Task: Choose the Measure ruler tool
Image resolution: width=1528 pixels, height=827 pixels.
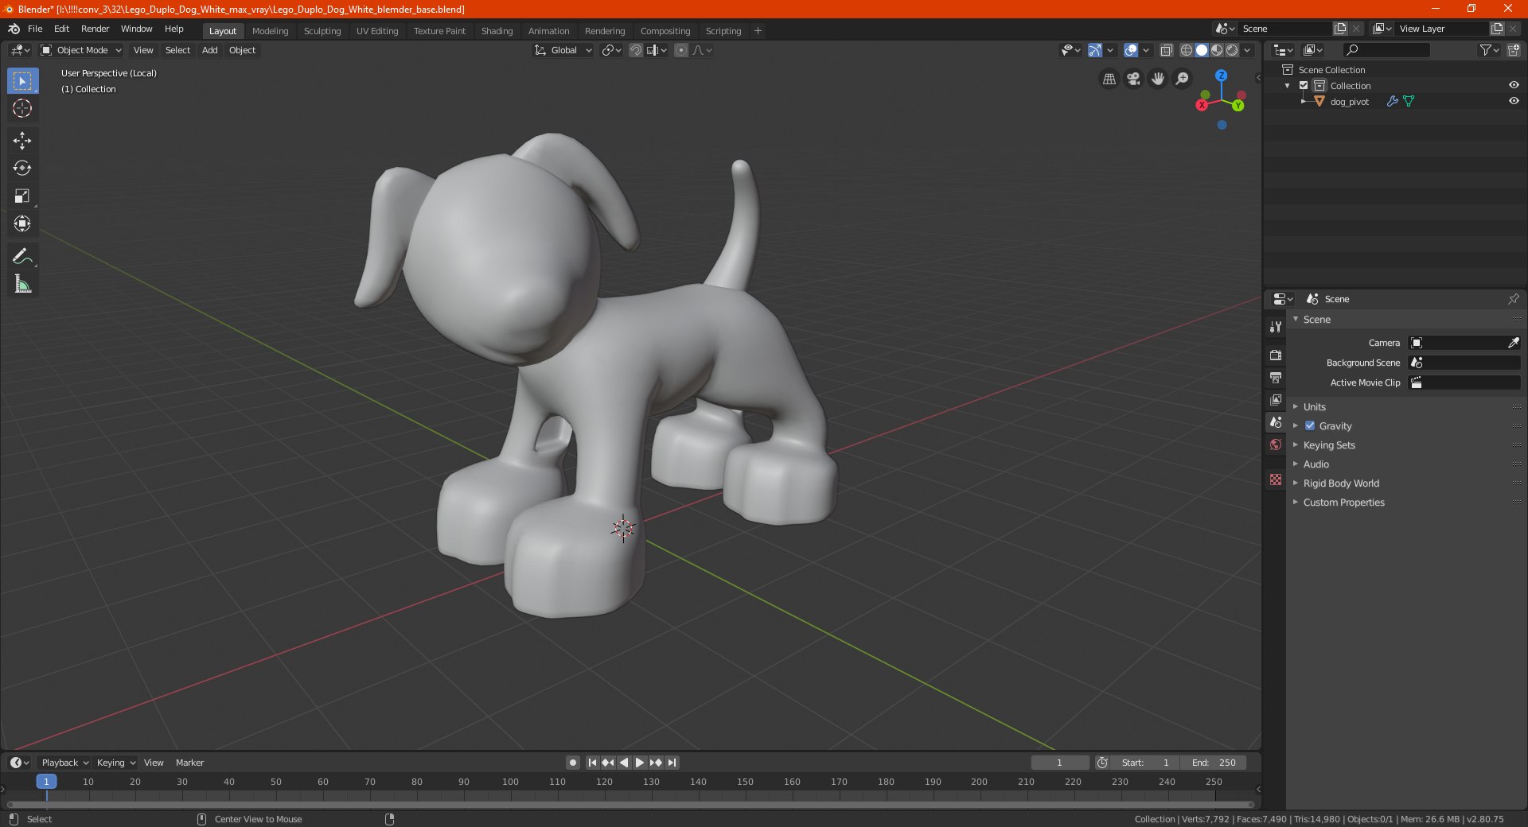Action: click(x=22, y=284)
